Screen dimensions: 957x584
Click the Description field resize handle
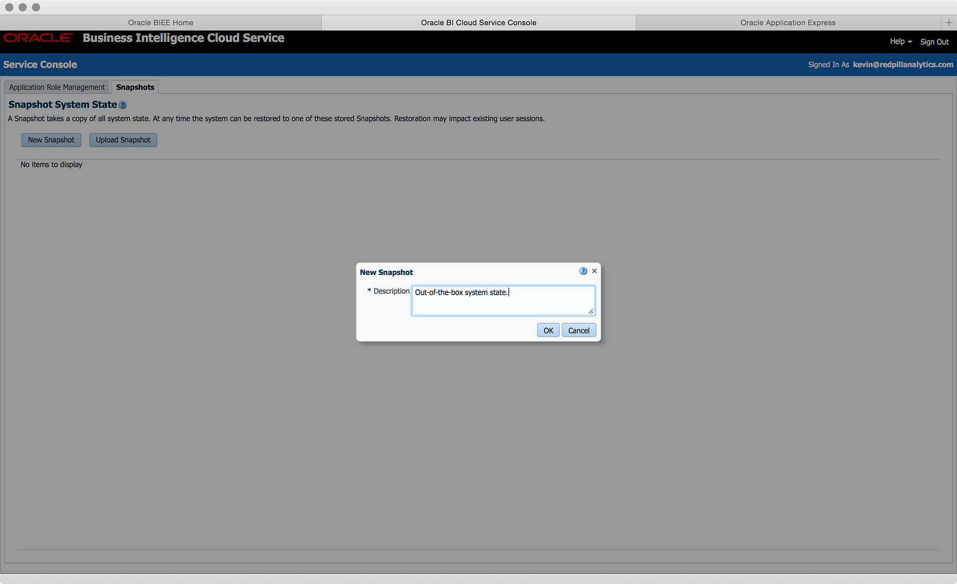tap(591, 311)
